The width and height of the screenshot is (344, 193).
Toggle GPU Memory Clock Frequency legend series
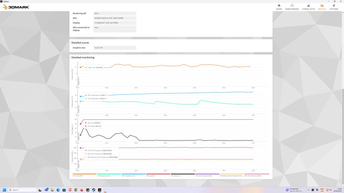click(x=232, y=175)
